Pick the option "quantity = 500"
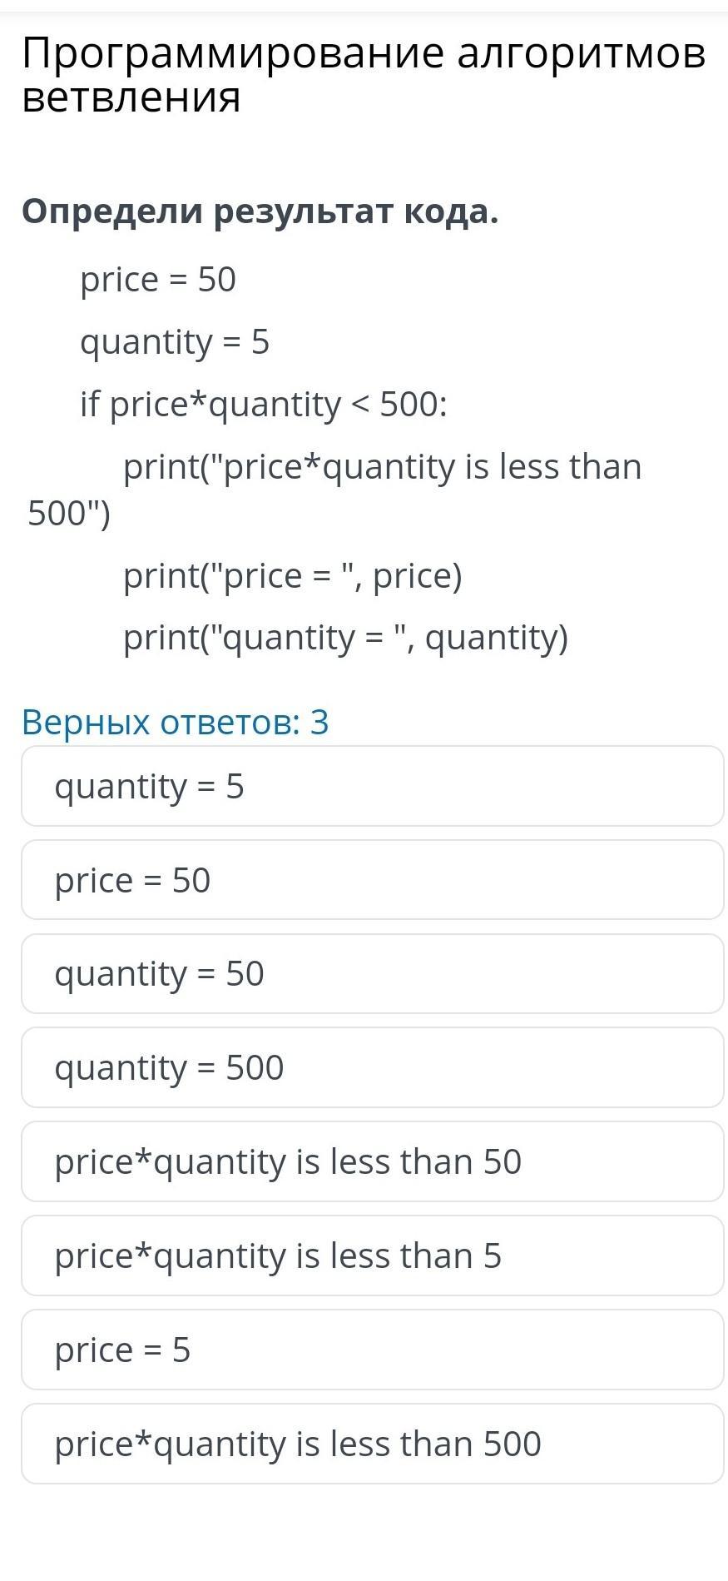The height and width of the screenshot is (1581, 728). (373, 1067)
